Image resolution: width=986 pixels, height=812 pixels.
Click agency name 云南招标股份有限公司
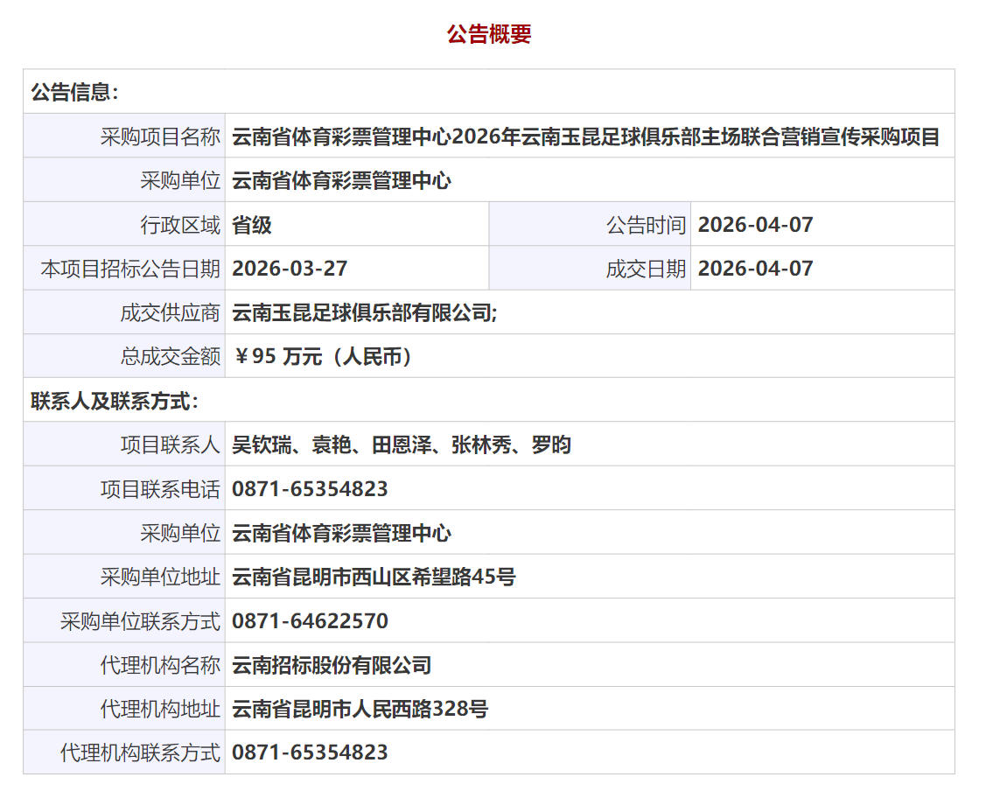click(332, 666)
